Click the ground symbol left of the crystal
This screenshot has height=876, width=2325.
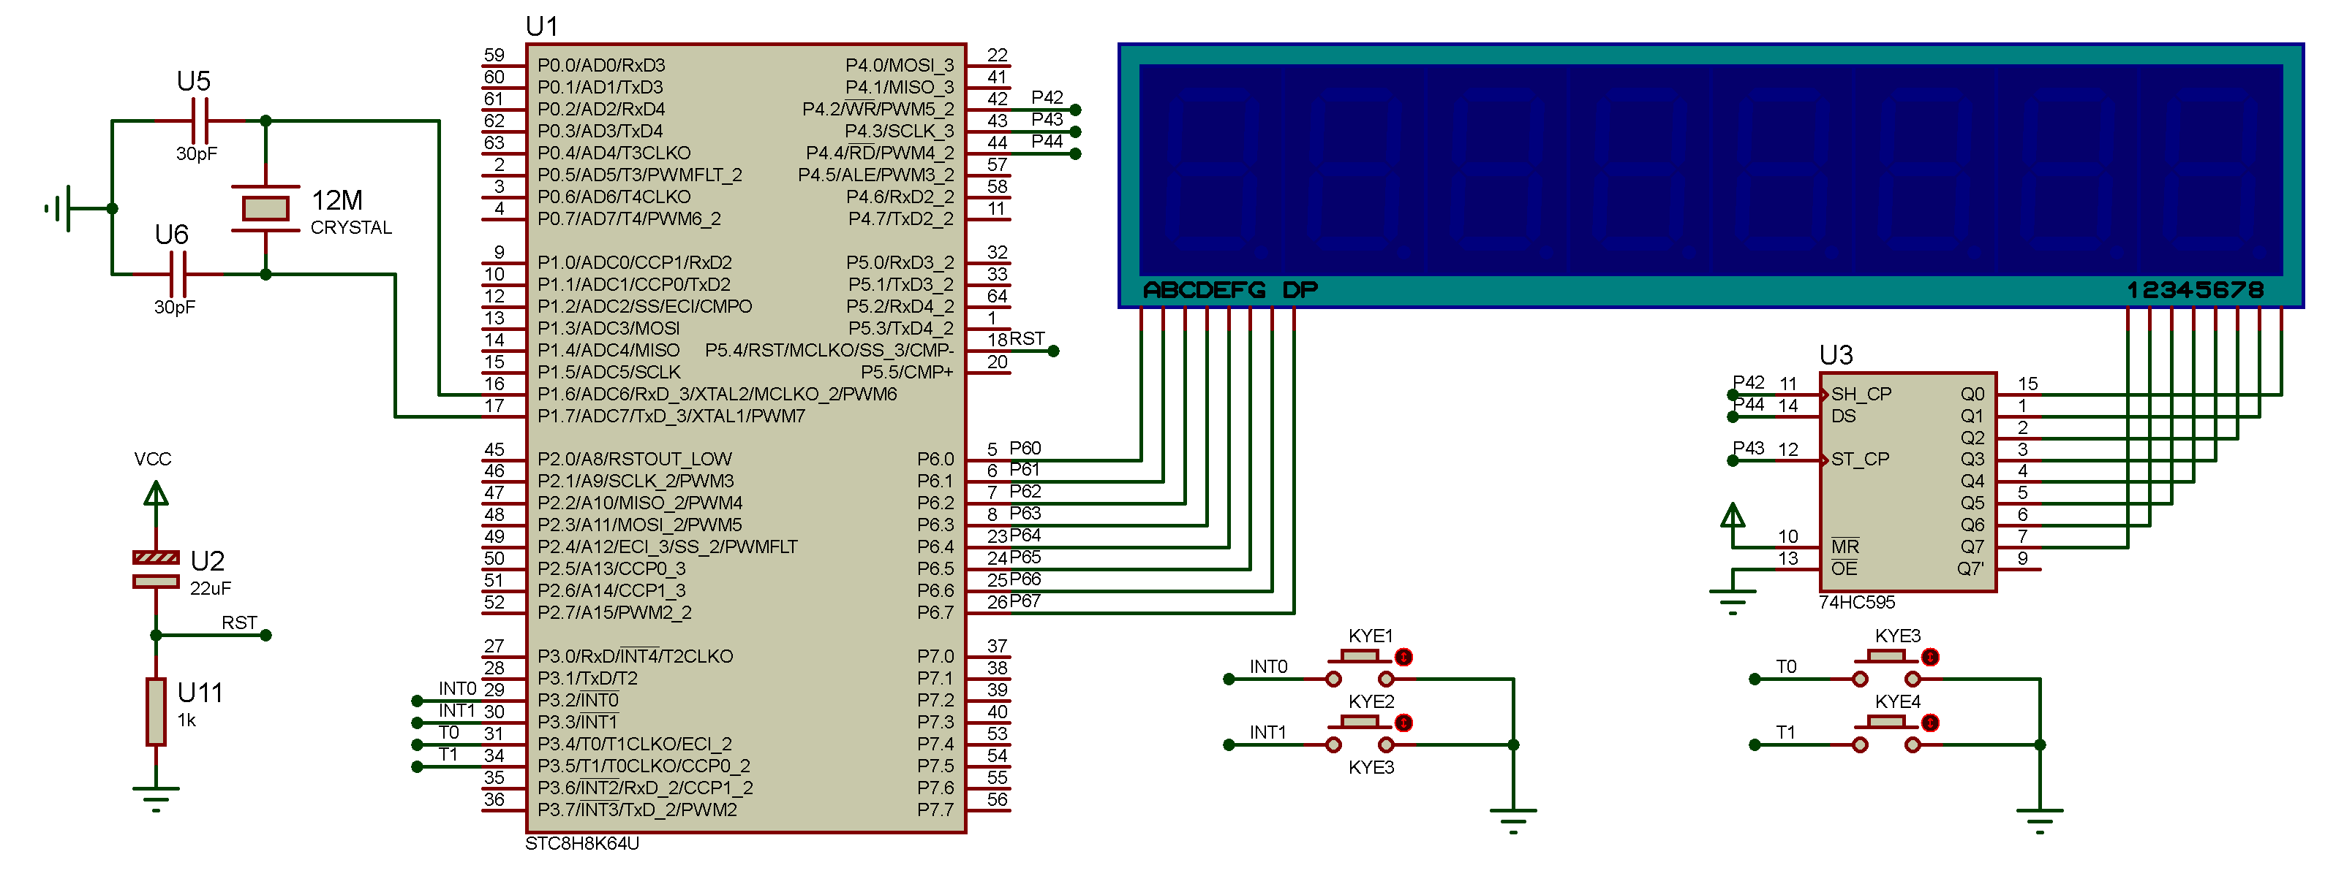(x=59, y=208)
